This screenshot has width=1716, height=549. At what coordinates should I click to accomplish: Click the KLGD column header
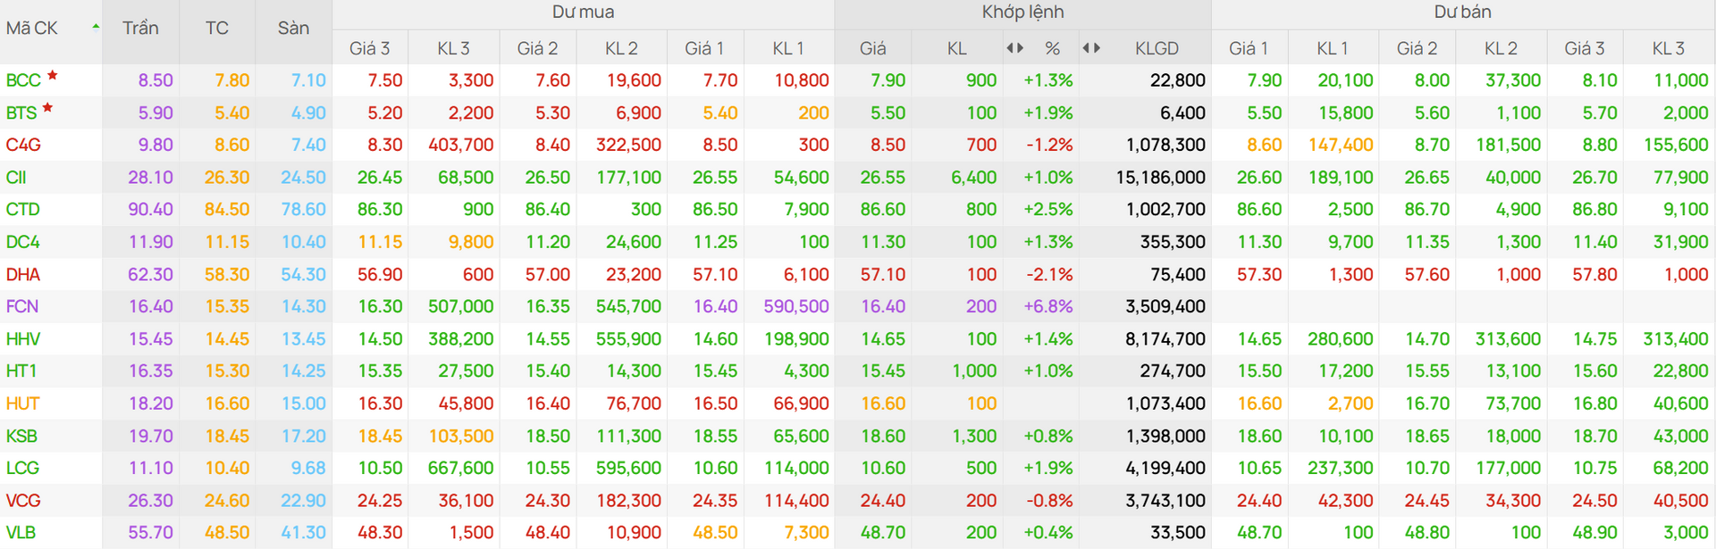click(1157, 49)
